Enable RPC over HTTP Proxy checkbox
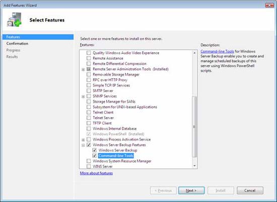The width and height of the screenshot is (277, 202). [89, 80]
